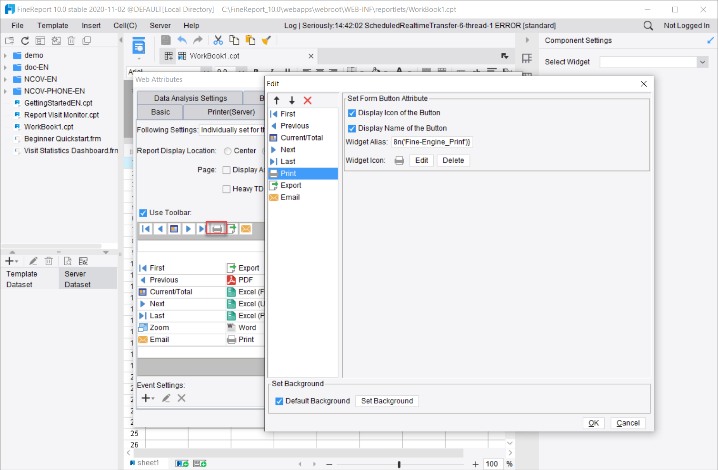Toggle Default Background checkbox
Viewport: 718px width, 470px height.
(279, 401)
